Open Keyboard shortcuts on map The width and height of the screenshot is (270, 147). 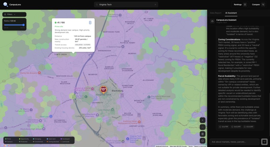click(x=162, y=146)
